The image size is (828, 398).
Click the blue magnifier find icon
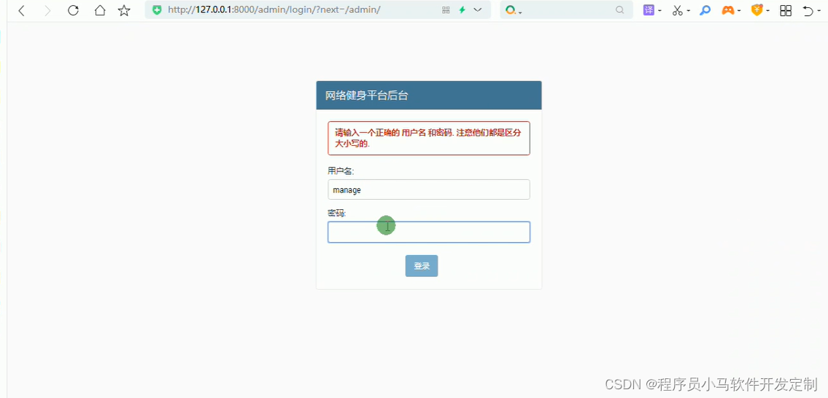[705, 10]
